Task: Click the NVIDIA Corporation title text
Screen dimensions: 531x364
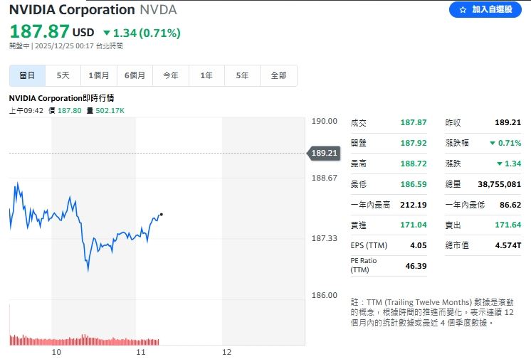Action: click(72, 9)
